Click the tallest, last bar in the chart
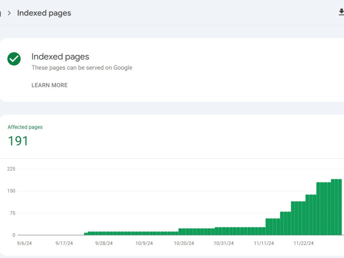Screen dimensions: 344x258 (340, 207)
